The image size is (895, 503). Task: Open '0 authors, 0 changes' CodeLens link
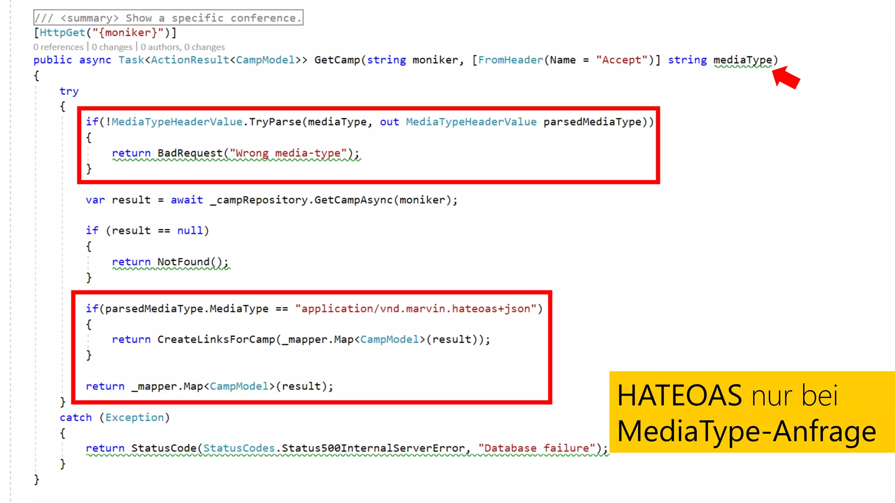(183, 47)
